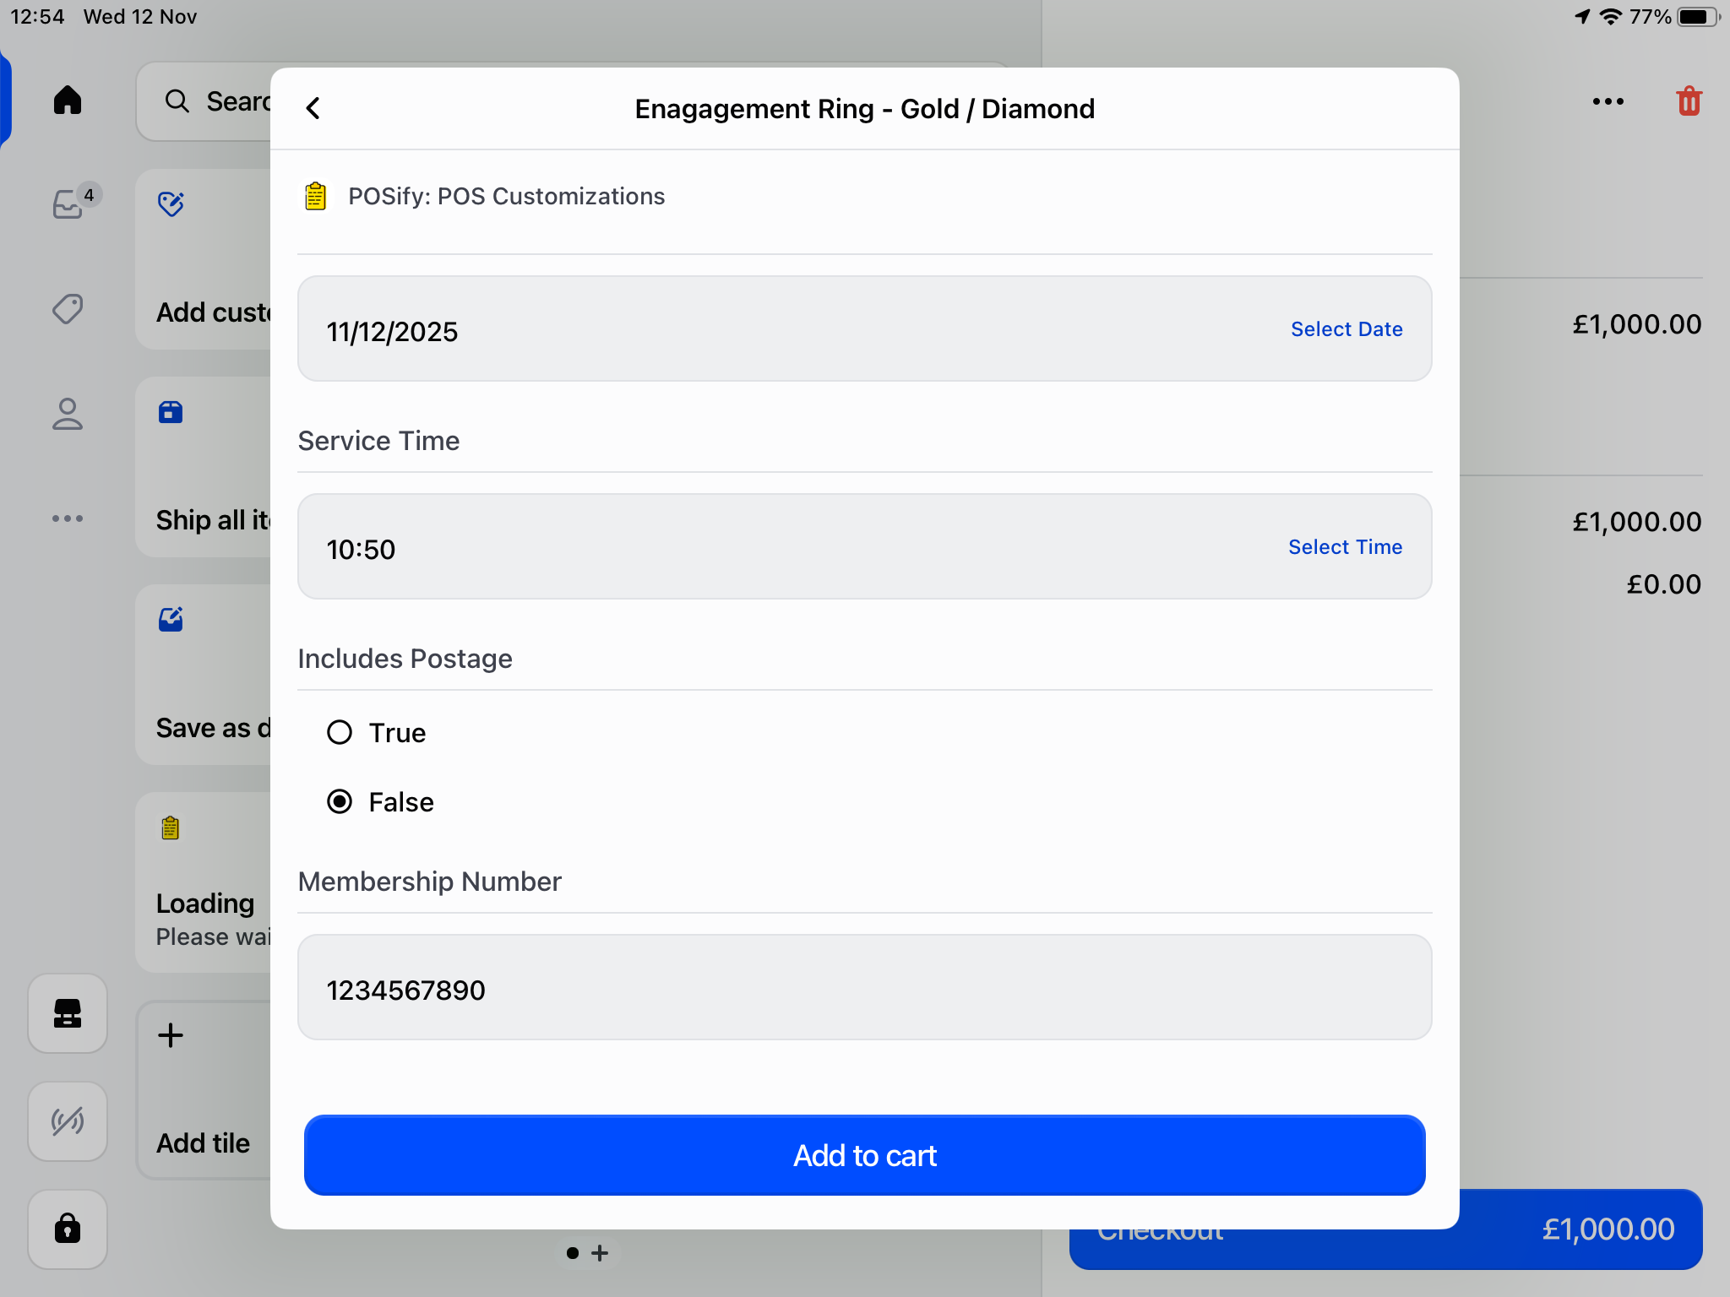Image resolution: width=1730 pixels, height=1297 pixels.
Task: Add a new page with plus indicator
Action: 600,1253
